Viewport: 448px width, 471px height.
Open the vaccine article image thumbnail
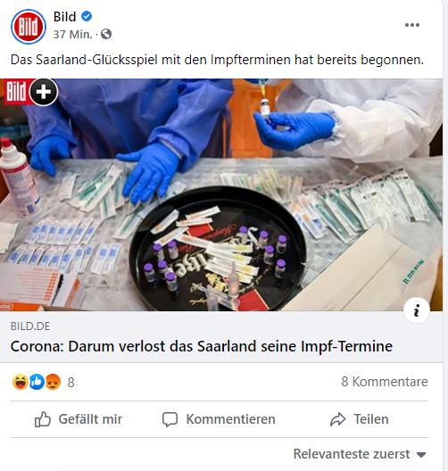point(221,194)
